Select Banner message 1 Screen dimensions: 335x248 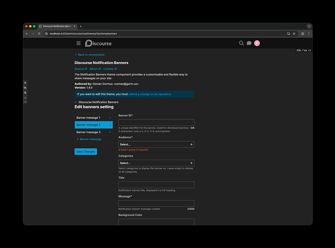93,118
